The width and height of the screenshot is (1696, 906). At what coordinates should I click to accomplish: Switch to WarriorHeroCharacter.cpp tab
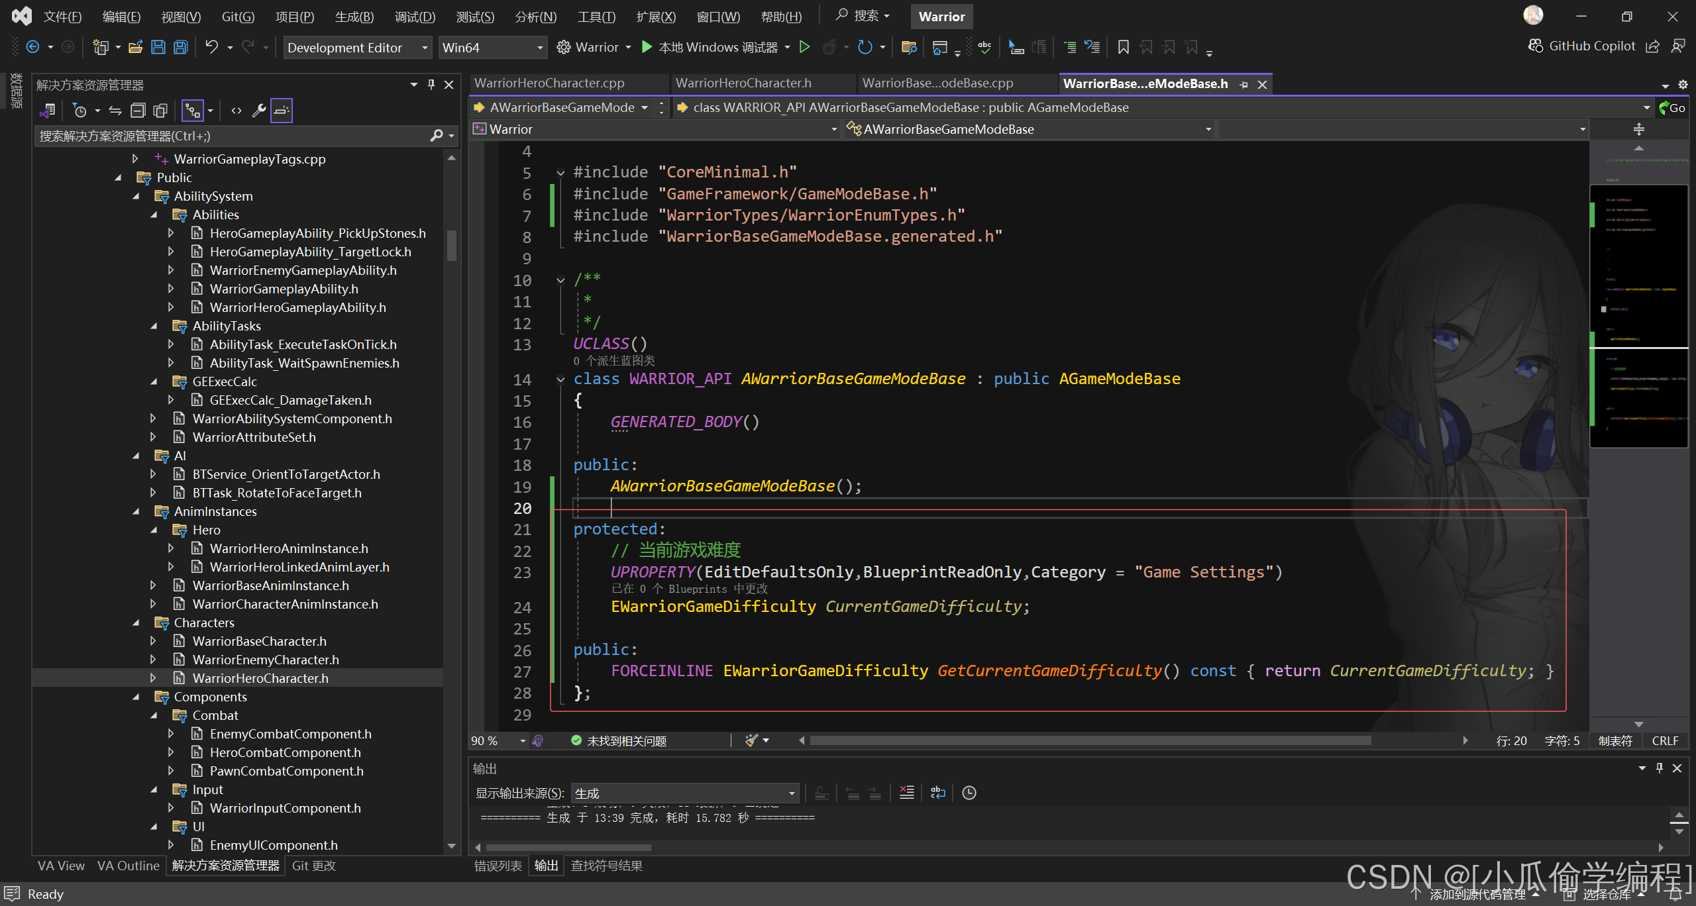549,83
